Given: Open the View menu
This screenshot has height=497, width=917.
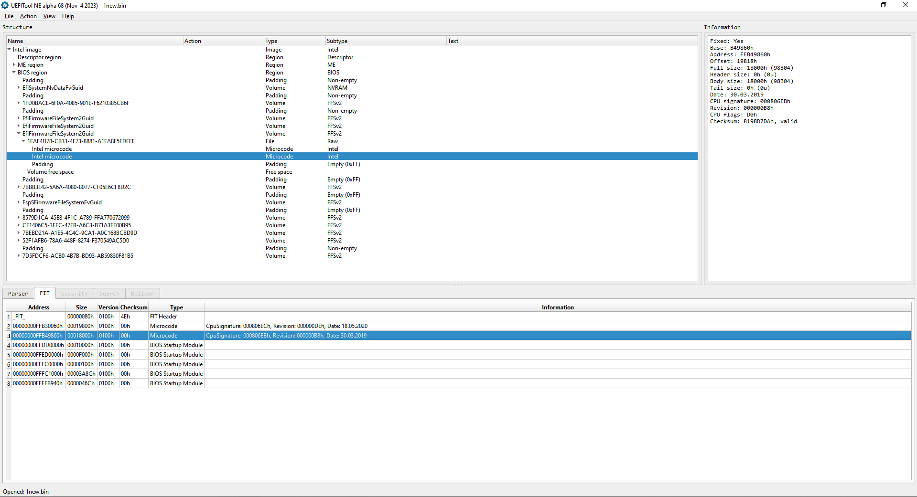Looking at the screenshot, I should (x=49, y=16).
